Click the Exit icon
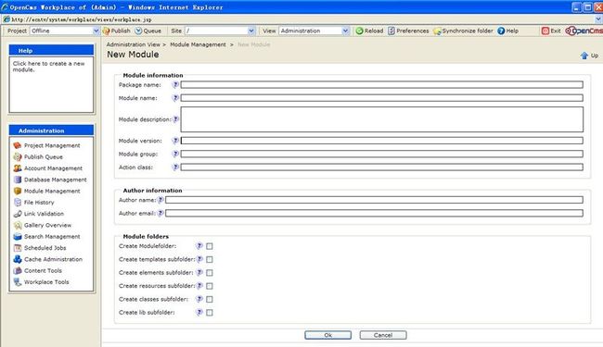This screenshot has height=347, width=603. tap(545, 31)
